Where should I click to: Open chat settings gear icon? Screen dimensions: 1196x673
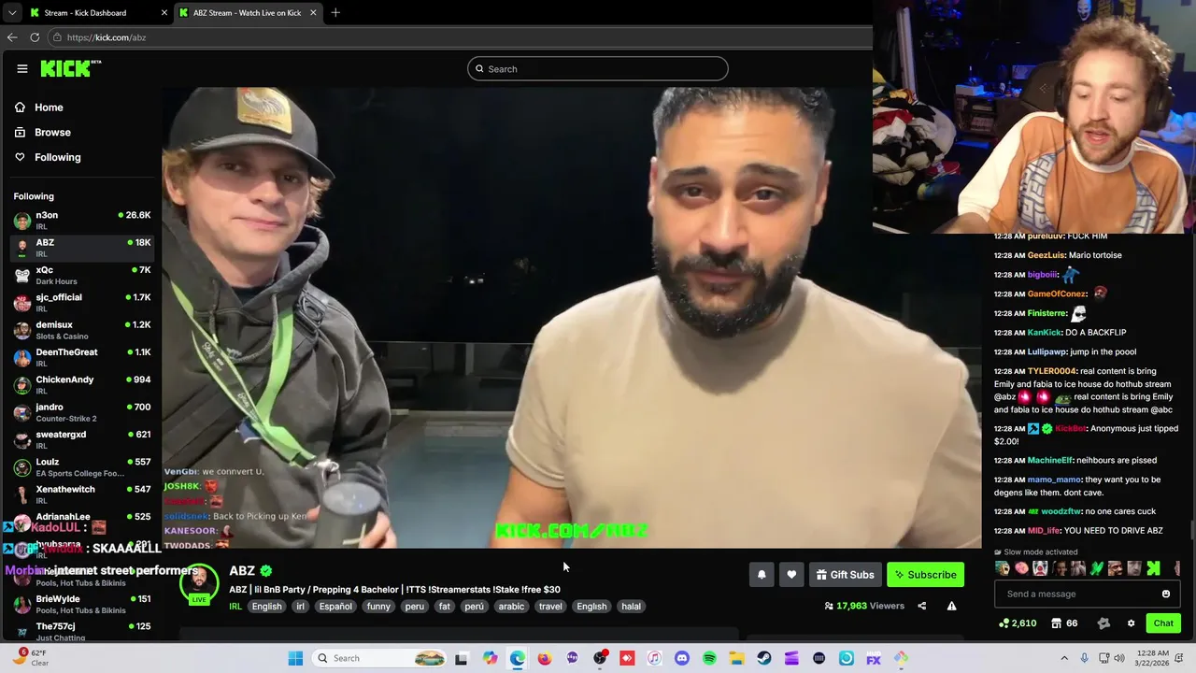[1131, 623]
